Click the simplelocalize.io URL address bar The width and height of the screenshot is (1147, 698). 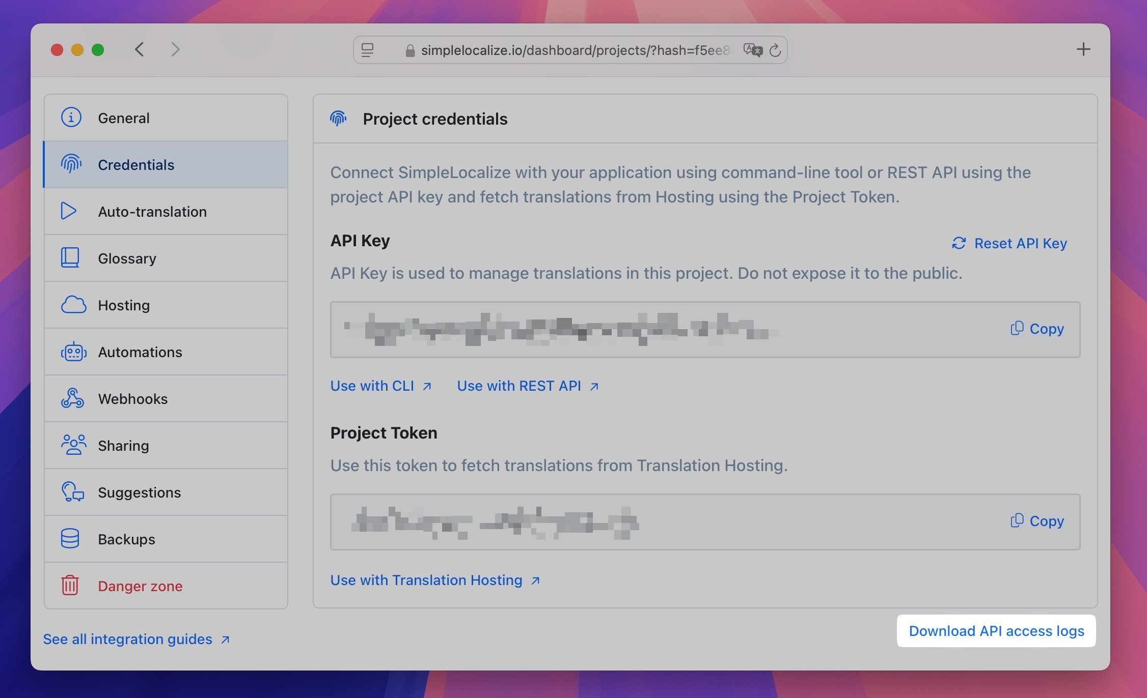(x=570, y=50)
